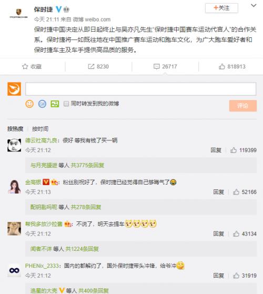Submit comment with orange 评论 button

(x=243, y=106)
